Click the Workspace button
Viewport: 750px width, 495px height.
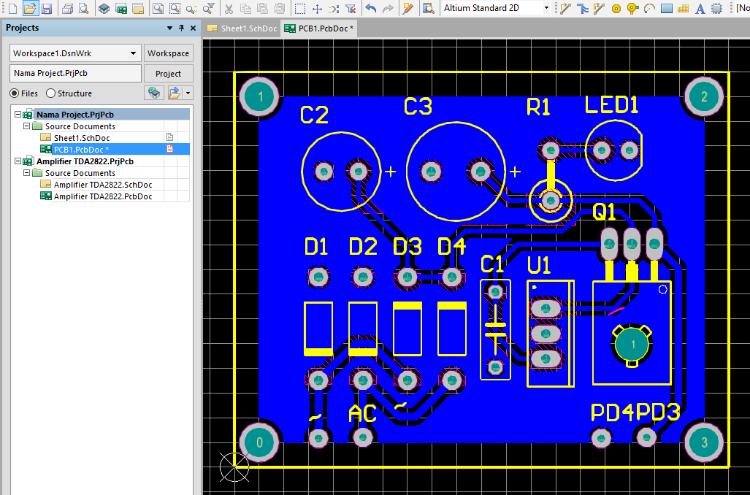(168, 53)
